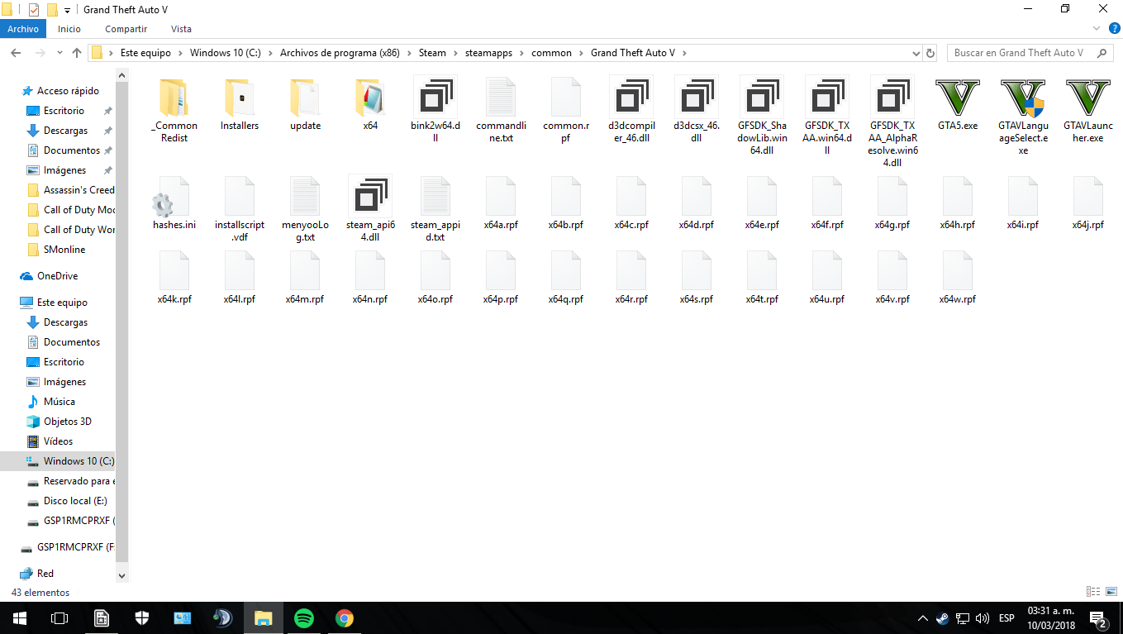Open Objetos 3D in navigation pane
Viewport: 1123px width, 634px height.
tap(67, 422)
